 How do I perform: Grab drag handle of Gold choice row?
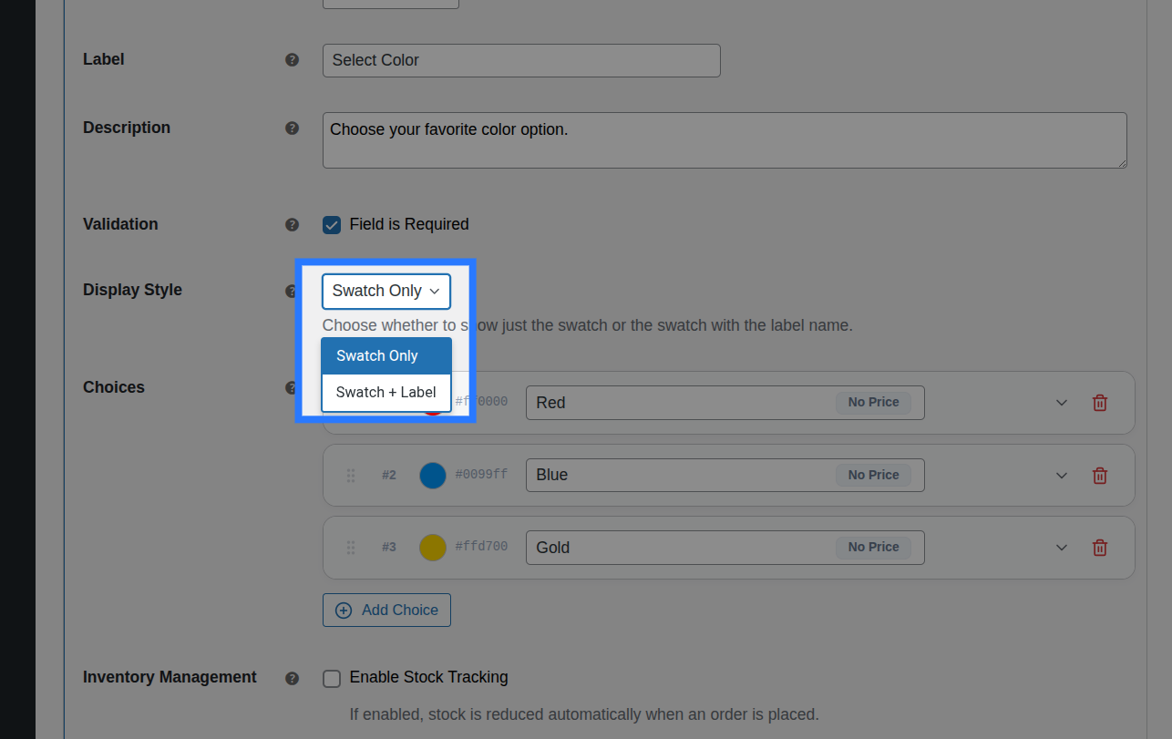(x=351, y=548)
